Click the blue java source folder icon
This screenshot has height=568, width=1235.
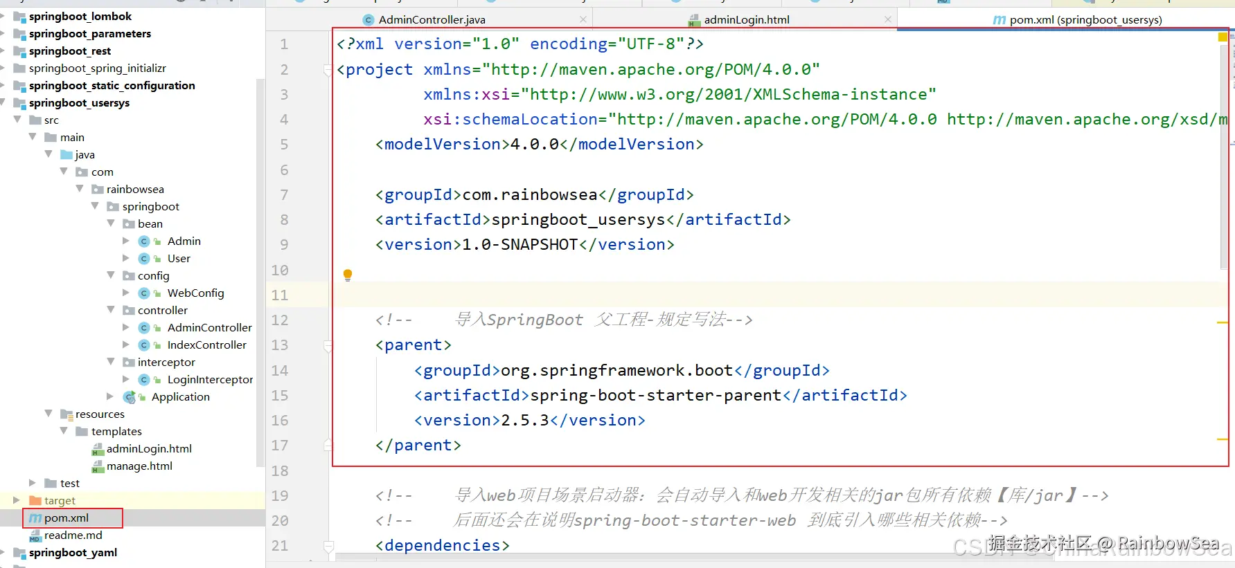click(x=66, y=154)
